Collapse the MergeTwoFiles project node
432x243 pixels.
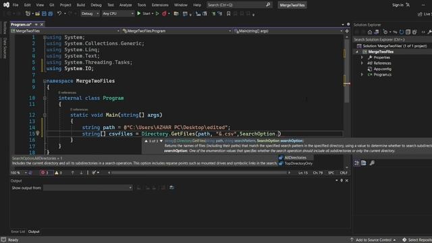[x=357, y=52]
